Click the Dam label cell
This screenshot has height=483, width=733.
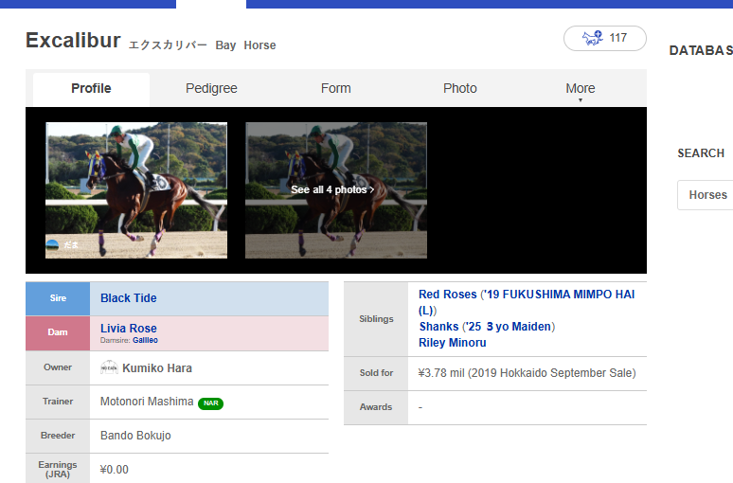58,333
